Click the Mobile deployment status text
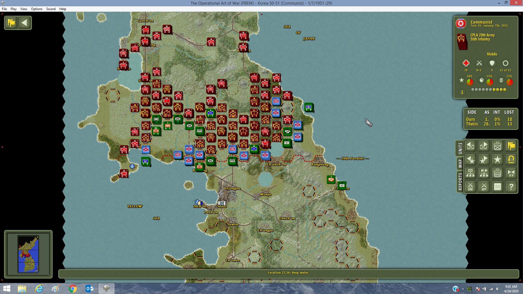 [492, 54]
